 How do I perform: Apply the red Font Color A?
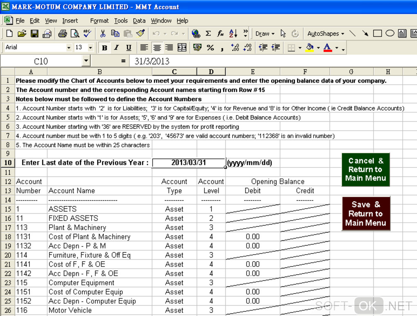[327, 47]
